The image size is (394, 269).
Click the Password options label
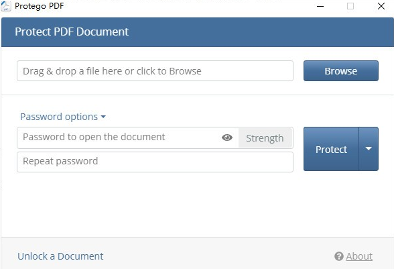tap(59, 117)
